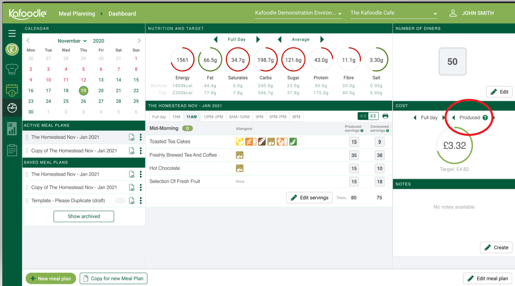
Task: Click Edit under Number of Diners
Action: pyautogui.click(x=499, y=92)
